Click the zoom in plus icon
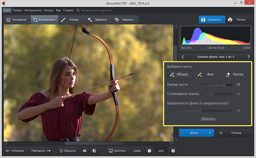Screen dimensions: 256x158 point(173,151)
